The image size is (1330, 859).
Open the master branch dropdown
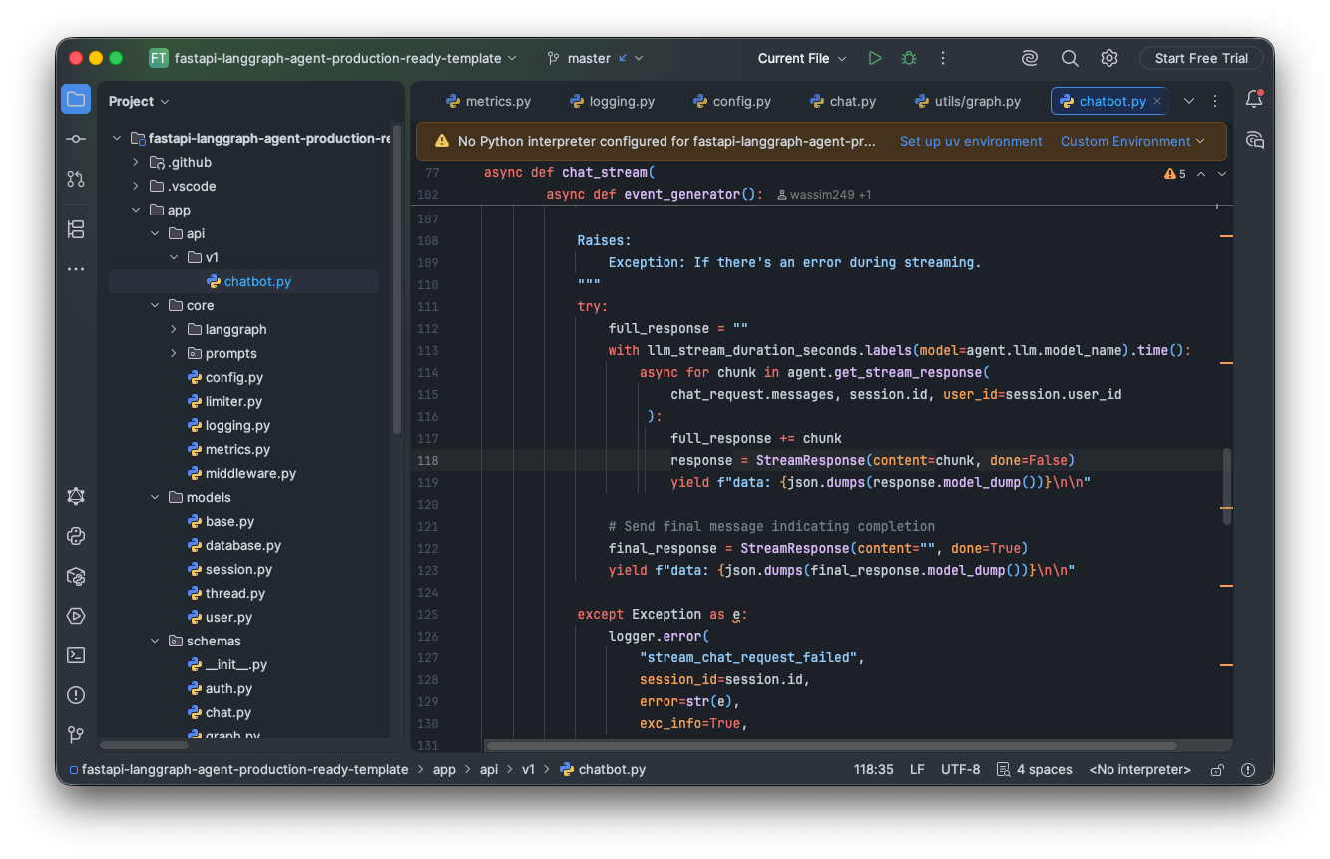(x=595, y=58)
